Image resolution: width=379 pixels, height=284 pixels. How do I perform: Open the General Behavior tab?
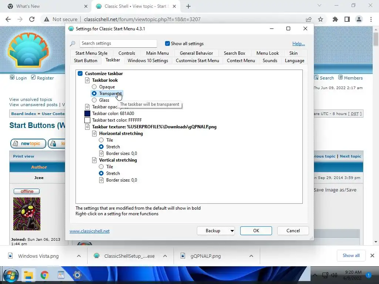point(196,53)
